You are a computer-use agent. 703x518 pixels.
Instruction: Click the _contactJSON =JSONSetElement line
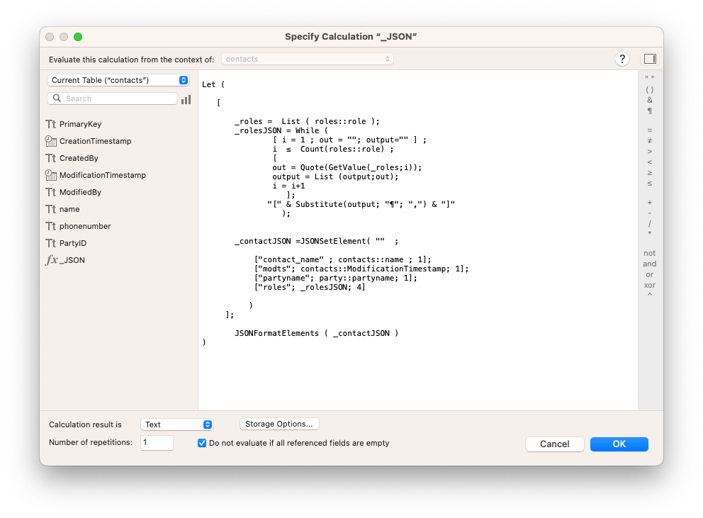317,242
